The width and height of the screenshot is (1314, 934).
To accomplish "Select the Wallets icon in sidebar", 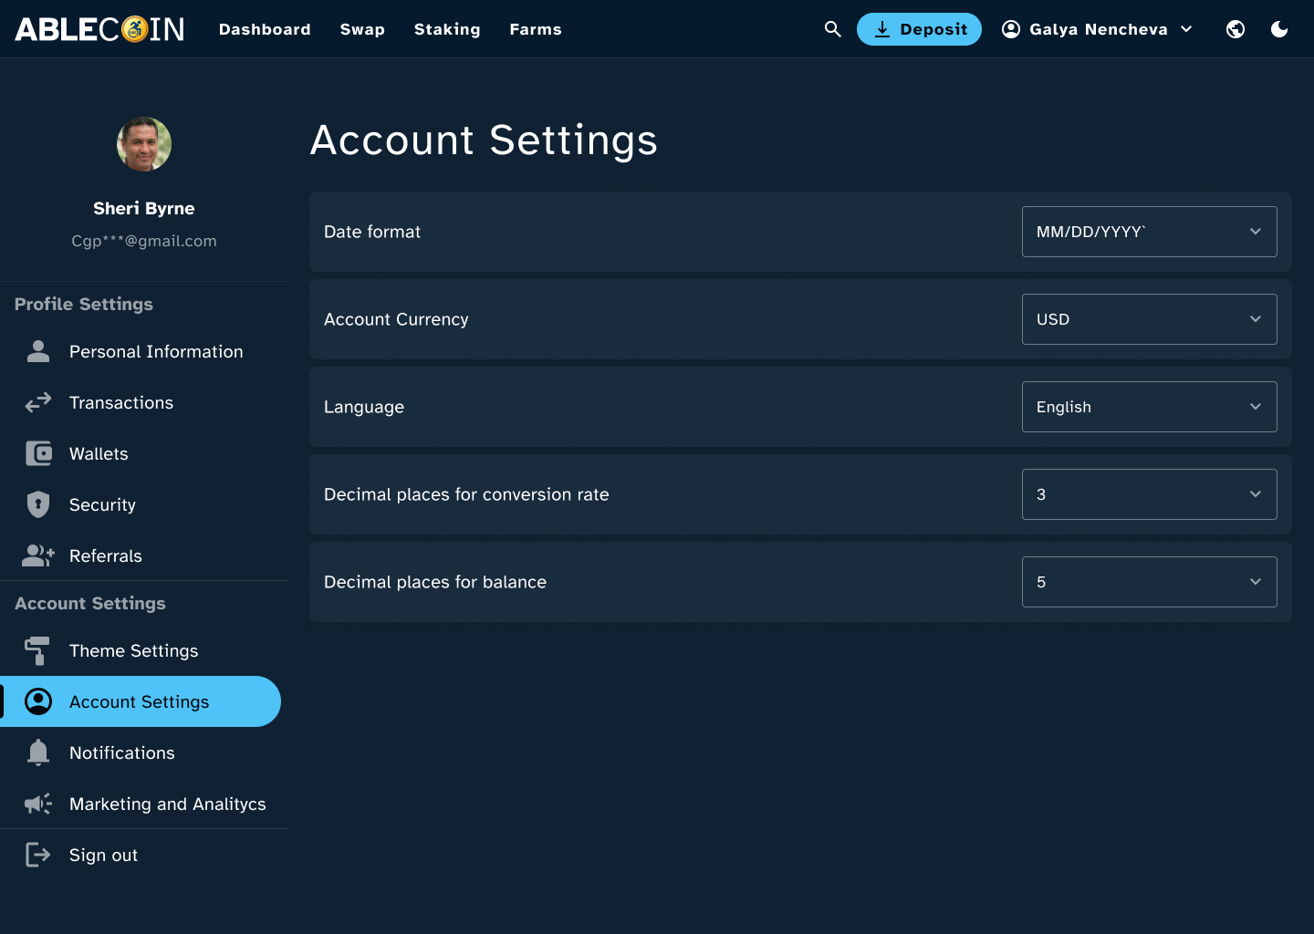I will 38,453.
